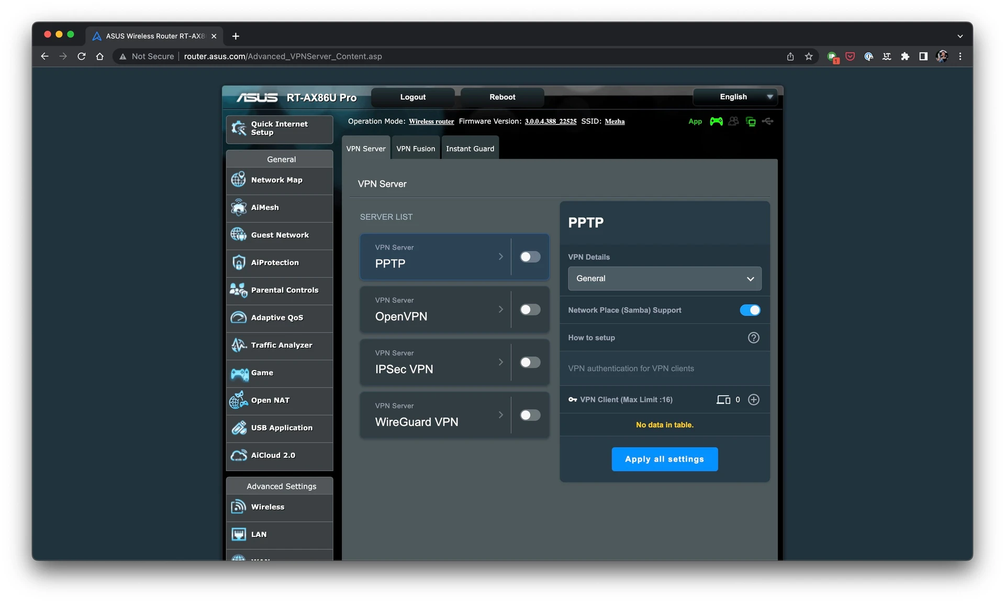1005x603 pixels.
Task: Open firmware version 3.0.0.4.388_22525 link
Action: click(550, 121)
